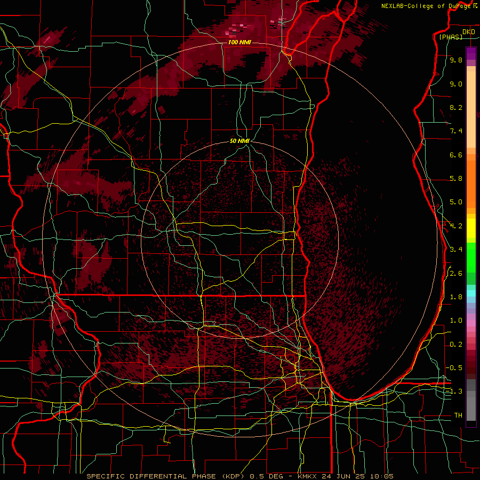Select the -0.5 value on the scale
Image resolution: width=480 pixels, height=480 pixels.
(454, 367)
